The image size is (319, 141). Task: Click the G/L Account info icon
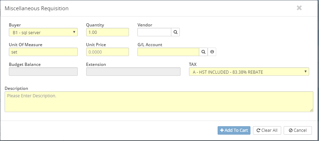pyautogui.click(x=212, y=52)
